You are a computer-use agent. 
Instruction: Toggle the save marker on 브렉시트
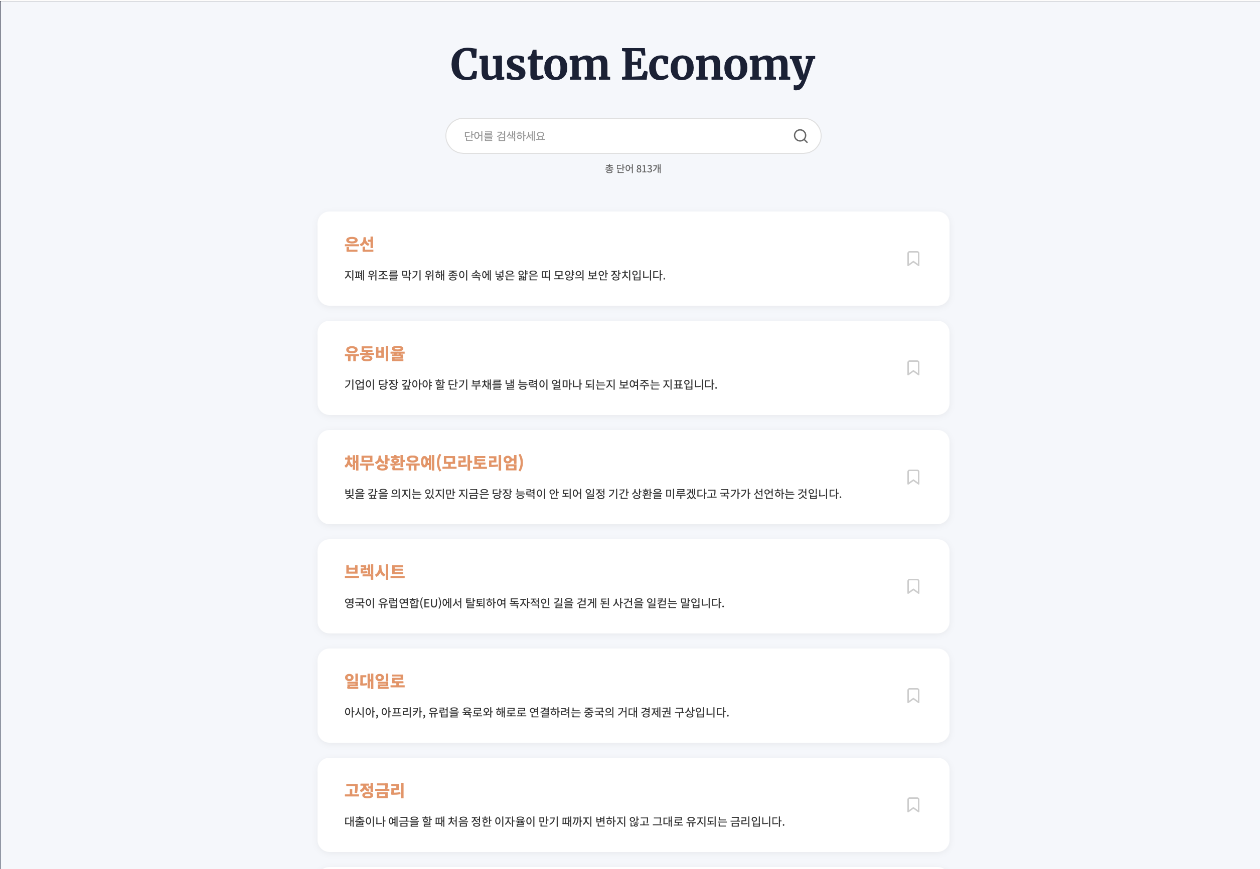913,586
